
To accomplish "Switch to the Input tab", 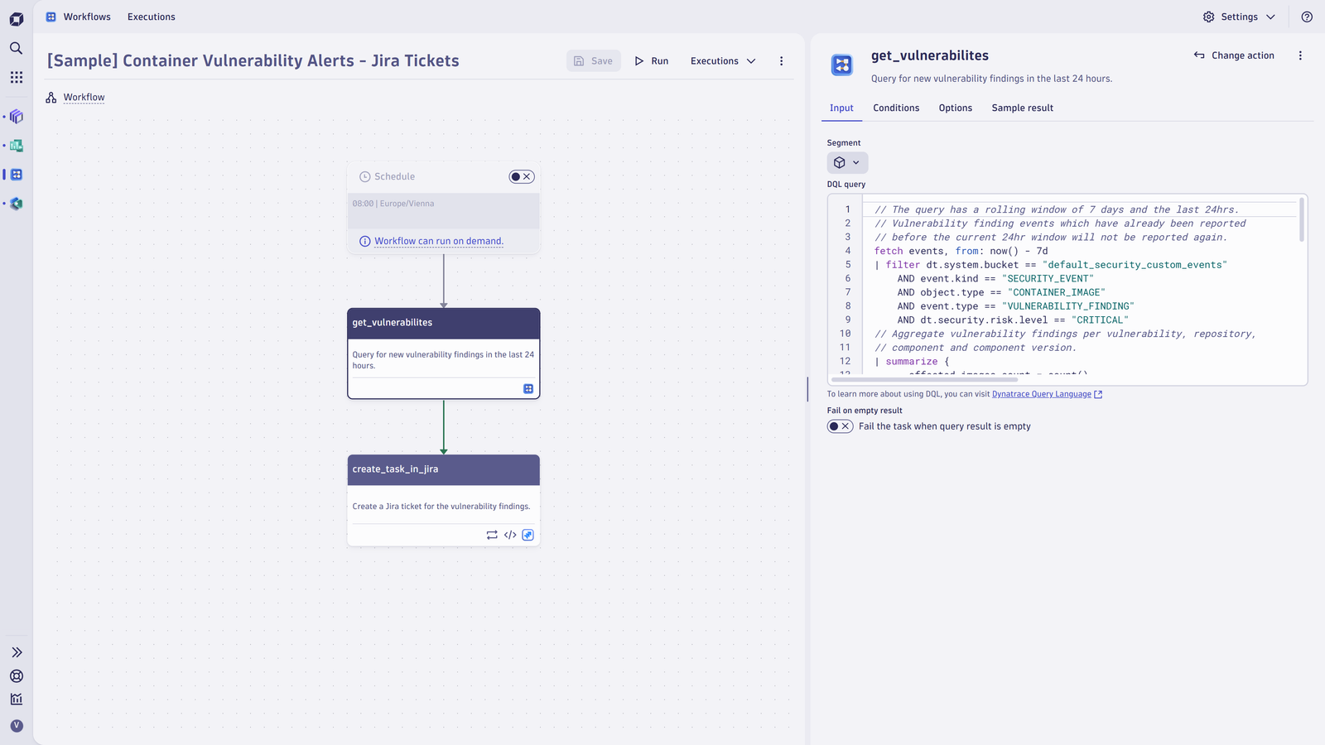I will (x=841, y=108).
